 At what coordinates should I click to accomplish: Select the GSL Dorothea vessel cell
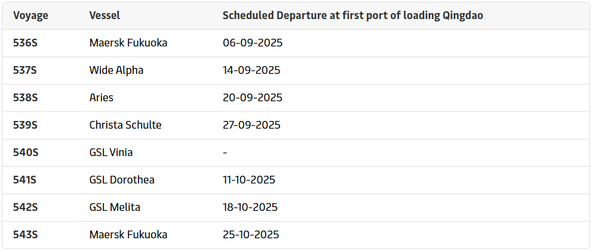coord(122,180)
